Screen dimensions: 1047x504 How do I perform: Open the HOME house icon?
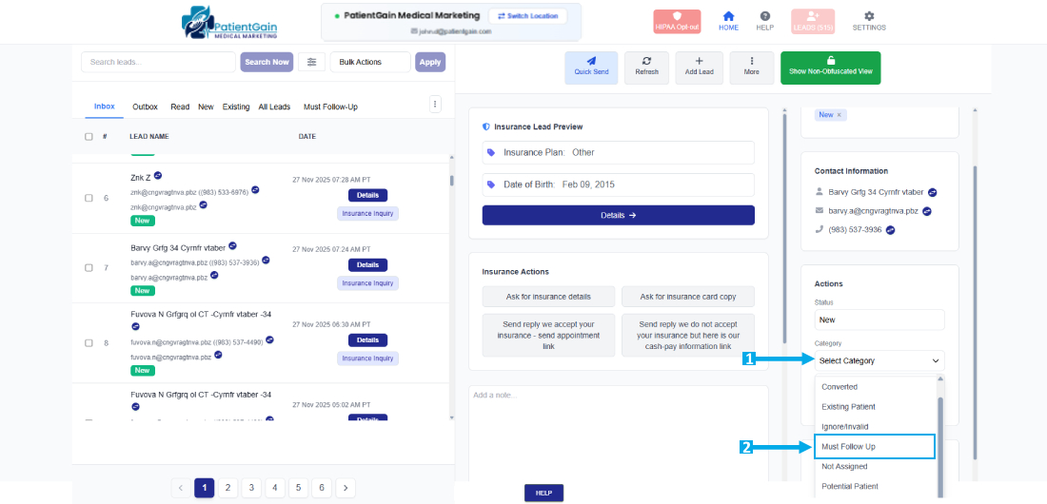(728, 16)
